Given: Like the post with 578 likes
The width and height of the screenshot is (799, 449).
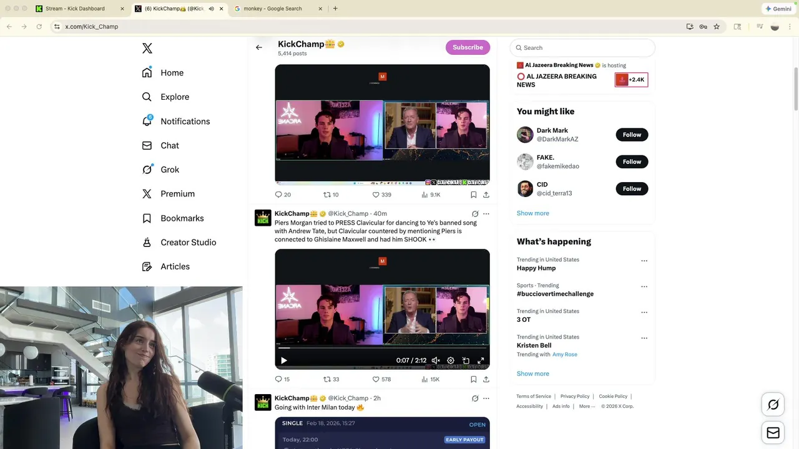Looking at the screenshot, I should click(381, 379).
